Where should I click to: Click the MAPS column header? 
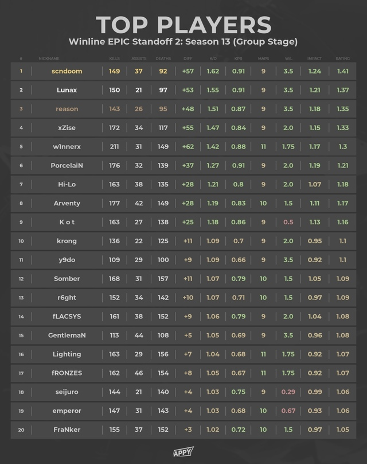point(263,59)
